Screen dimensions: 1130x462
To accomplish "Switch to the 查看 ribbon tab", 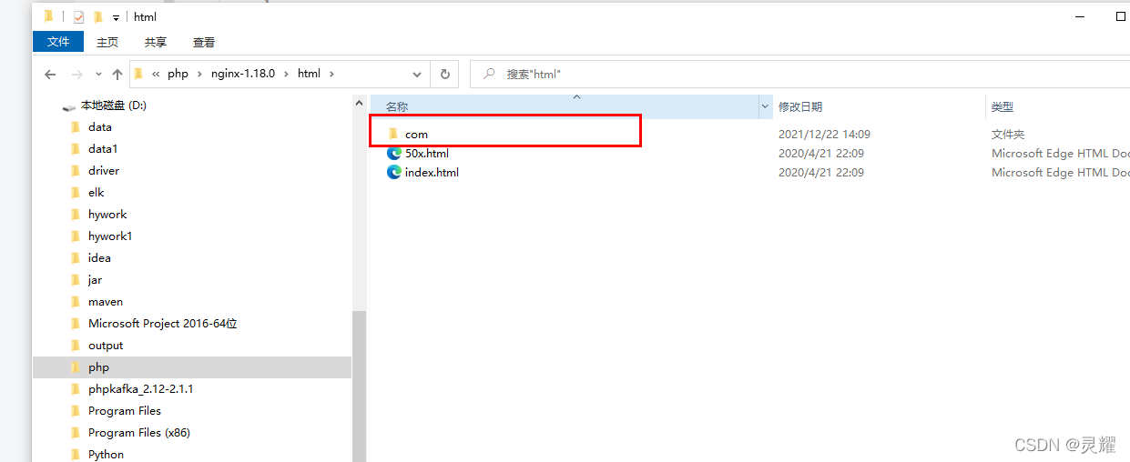I will click(204, 42).
